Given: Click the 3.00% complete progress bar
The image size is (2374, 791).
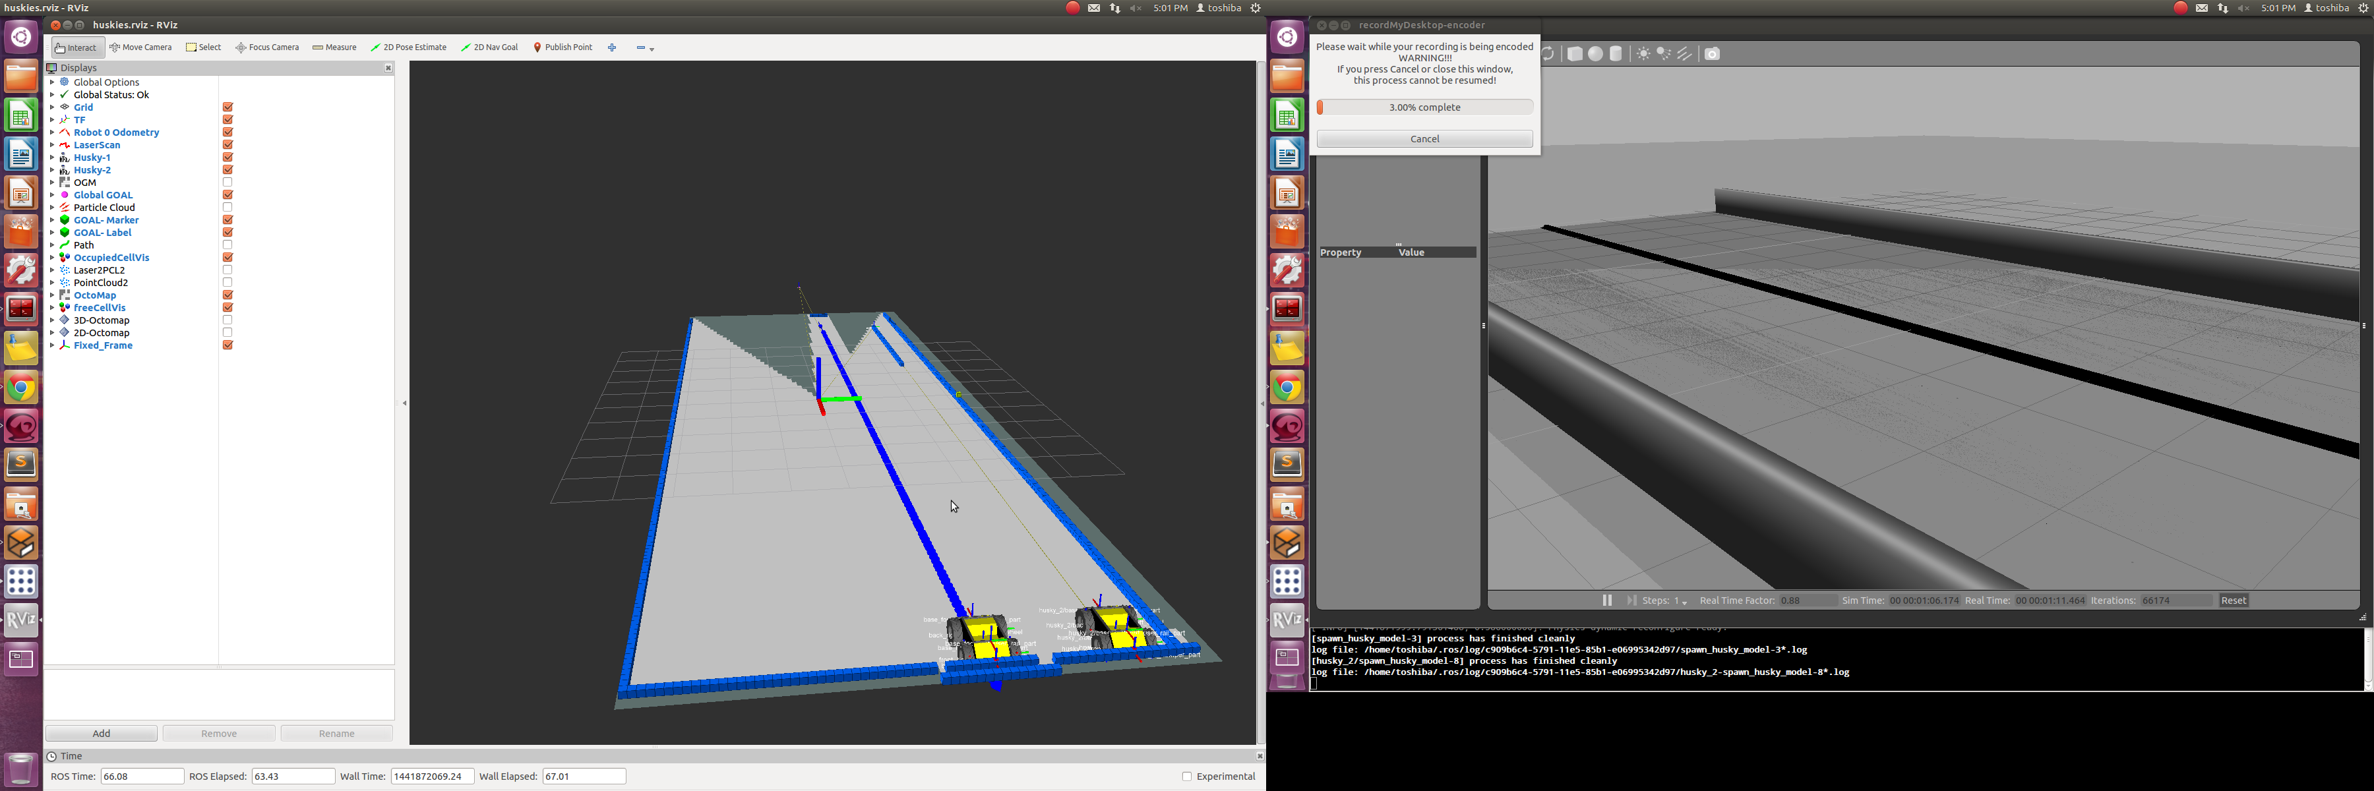Looking at the screenshot, I should (x=1425, y=107).
